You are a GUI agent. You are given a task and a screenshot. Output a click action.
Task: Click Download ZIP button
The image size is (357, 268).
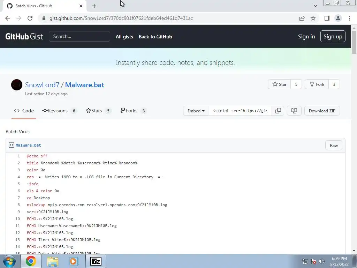(322, 111)
